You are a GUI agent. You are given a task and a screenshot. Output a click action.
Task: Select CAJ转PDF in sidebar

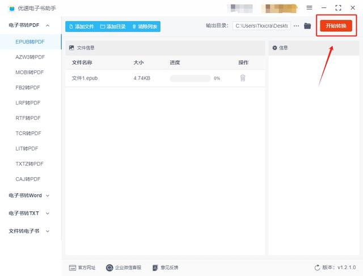click(x=28, y=179)
